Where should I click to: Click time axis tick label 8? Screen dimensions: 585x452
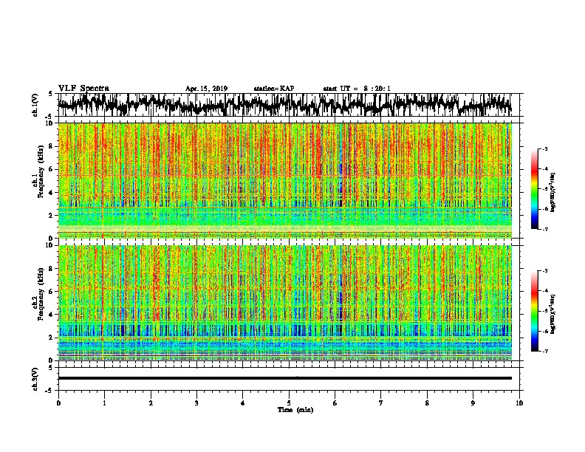tap(427, 403)
